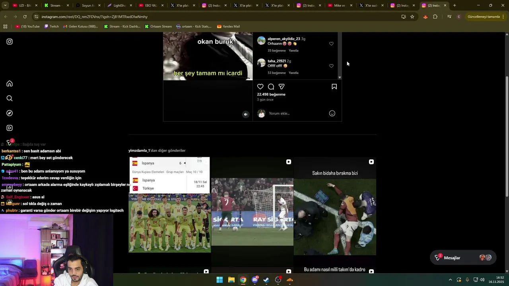509x286 pixels.
Task: Open alperen_akyildiz_23's profile picture
Action: 261,41
